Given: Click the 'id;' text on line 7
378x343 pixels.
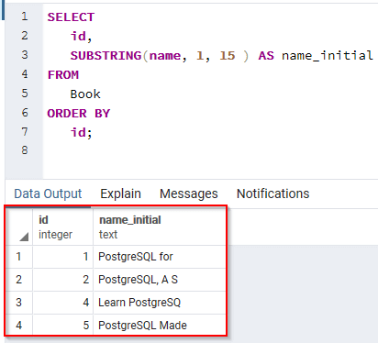Looking at the screenshot, I should [x=81, y=133].
